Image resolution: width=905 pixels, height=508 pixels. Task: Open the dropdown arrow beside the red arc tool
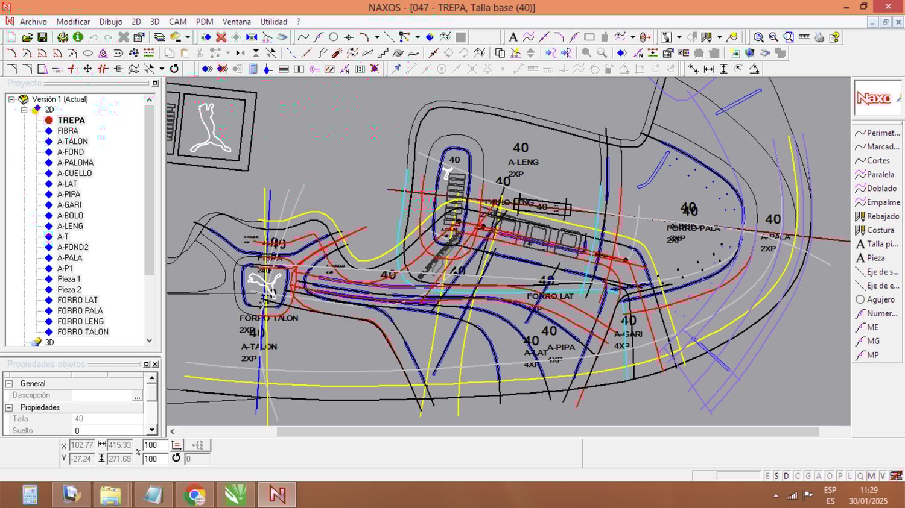pyautogui.click(x=377, y=37)
